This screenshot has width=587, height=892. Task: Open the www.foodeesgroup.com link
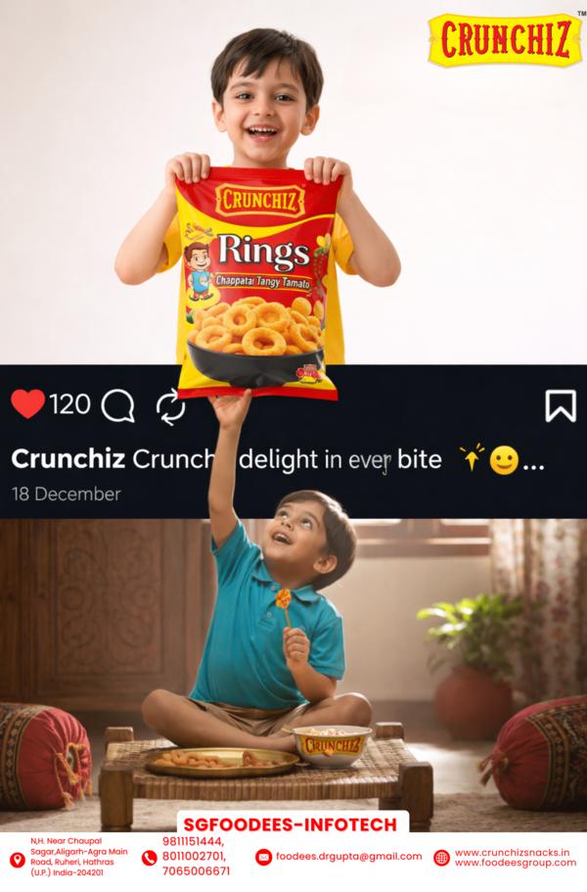(x=515, y=863)
